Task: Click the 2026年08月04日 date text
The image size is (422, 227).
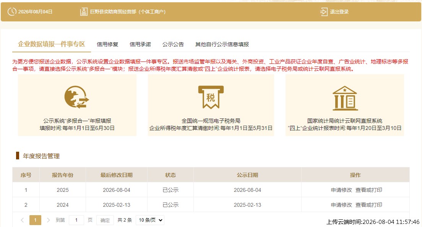Action: click(x=35, y=12)
